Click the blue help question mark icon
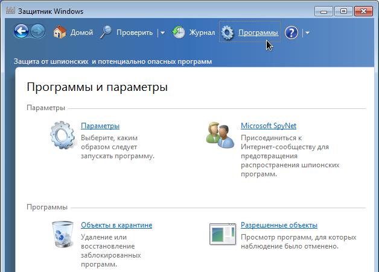379x272 pixels. click(291, 32)
